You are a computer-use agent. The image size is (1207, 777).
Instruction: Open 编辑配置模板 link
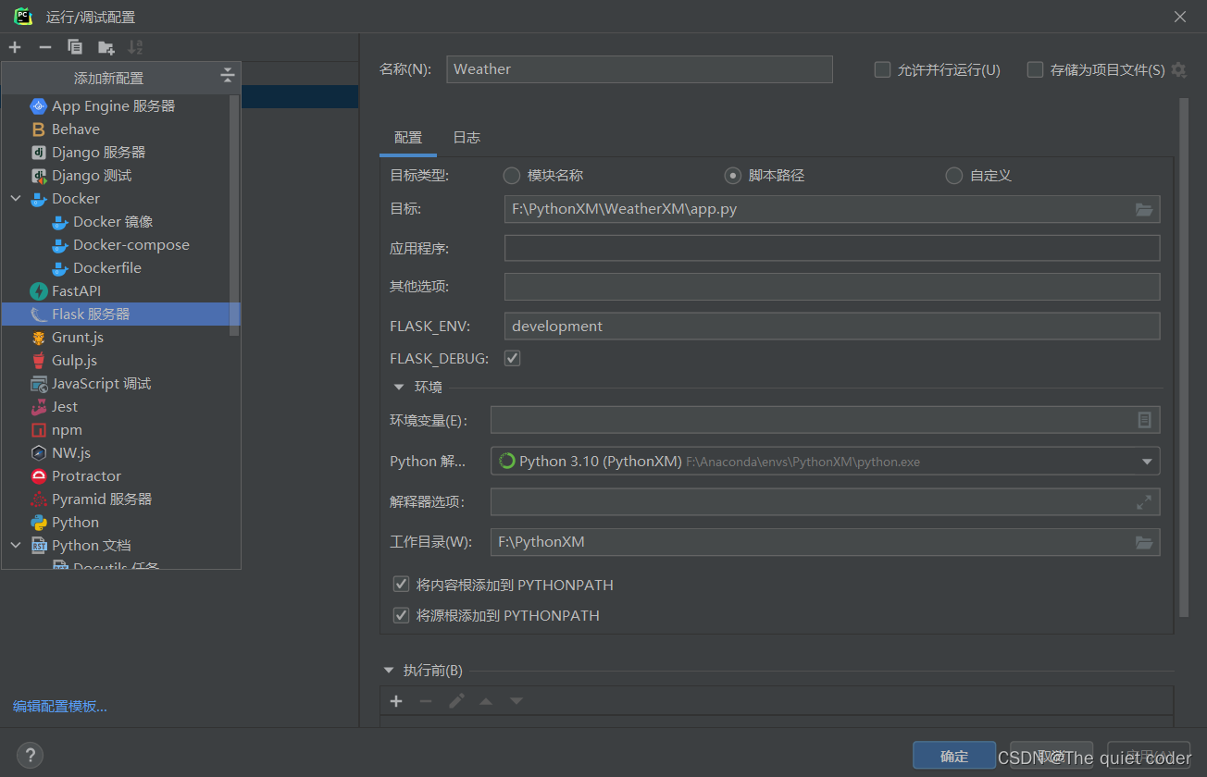60,707
